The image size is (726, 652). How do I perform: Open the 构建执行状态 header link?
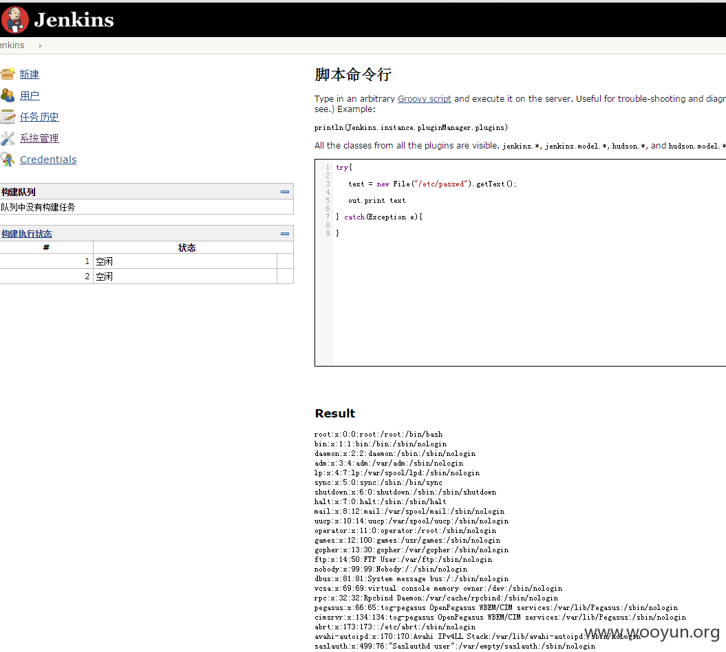[26, 234]
